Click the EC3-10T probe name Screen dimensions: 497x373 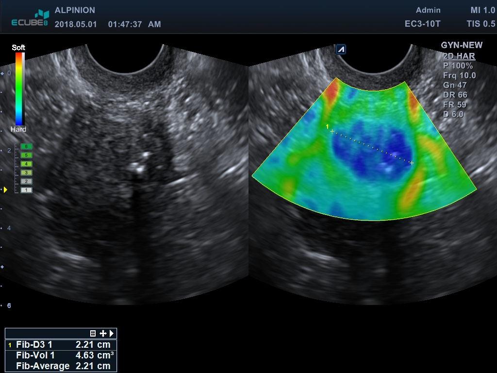[x=423, y=24]
